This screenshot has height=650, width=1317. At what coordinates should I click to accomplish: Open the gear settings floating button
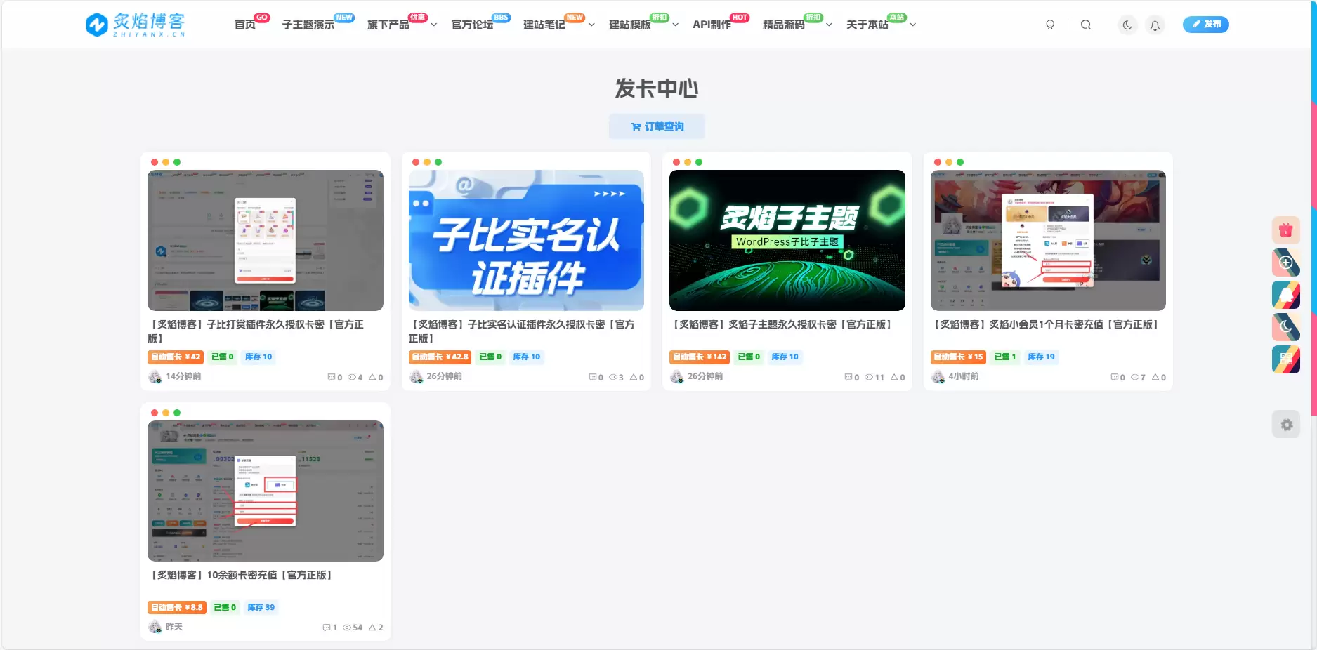point(1286,425)
